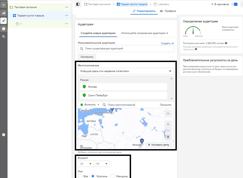Select the Мужчины gender radio button
Image resolution: width=243 pixels, height=178 pixels.
pos(93,176)
